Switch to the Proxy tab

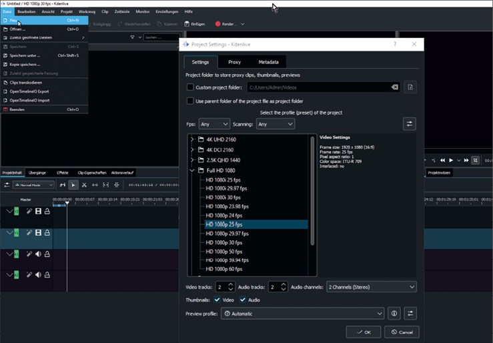tap(234, 62)
